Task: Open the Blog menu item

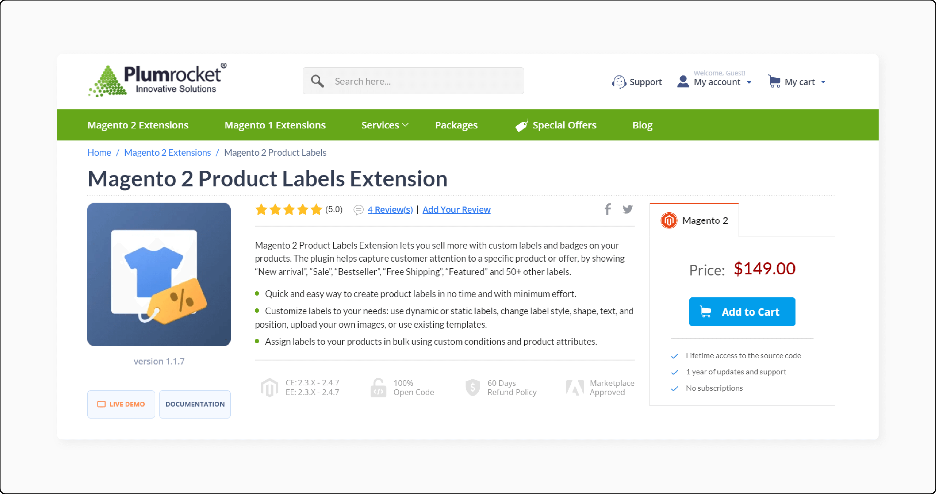Action: pyautogui.click(x=642, y=125)
